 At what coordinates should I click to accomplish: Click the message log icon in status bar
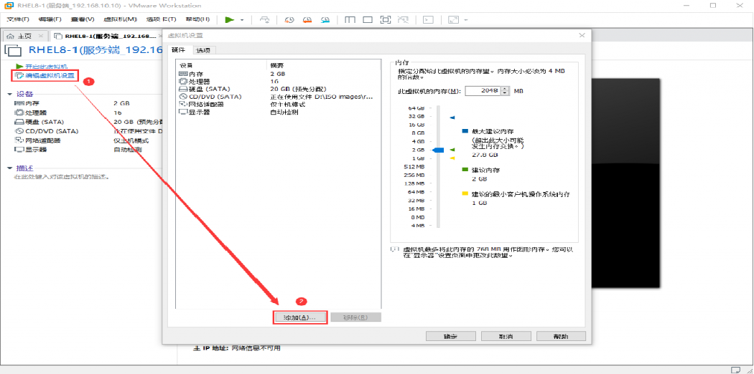click(x=736, y=370)
